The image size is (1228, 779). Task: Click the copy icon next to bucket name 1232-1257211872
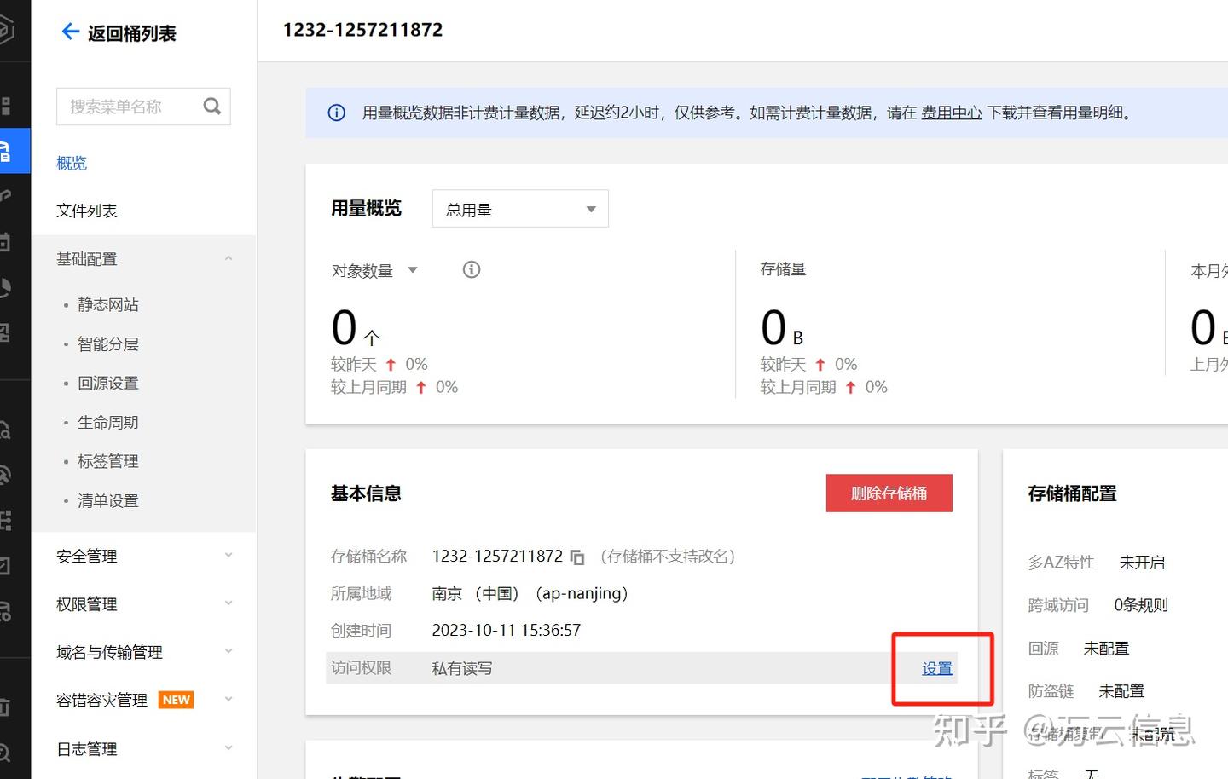click(577, 557)
